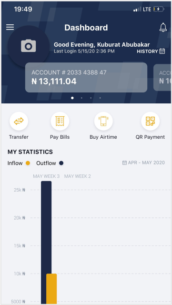Open the hamburger menu

[x=10, y=27]
